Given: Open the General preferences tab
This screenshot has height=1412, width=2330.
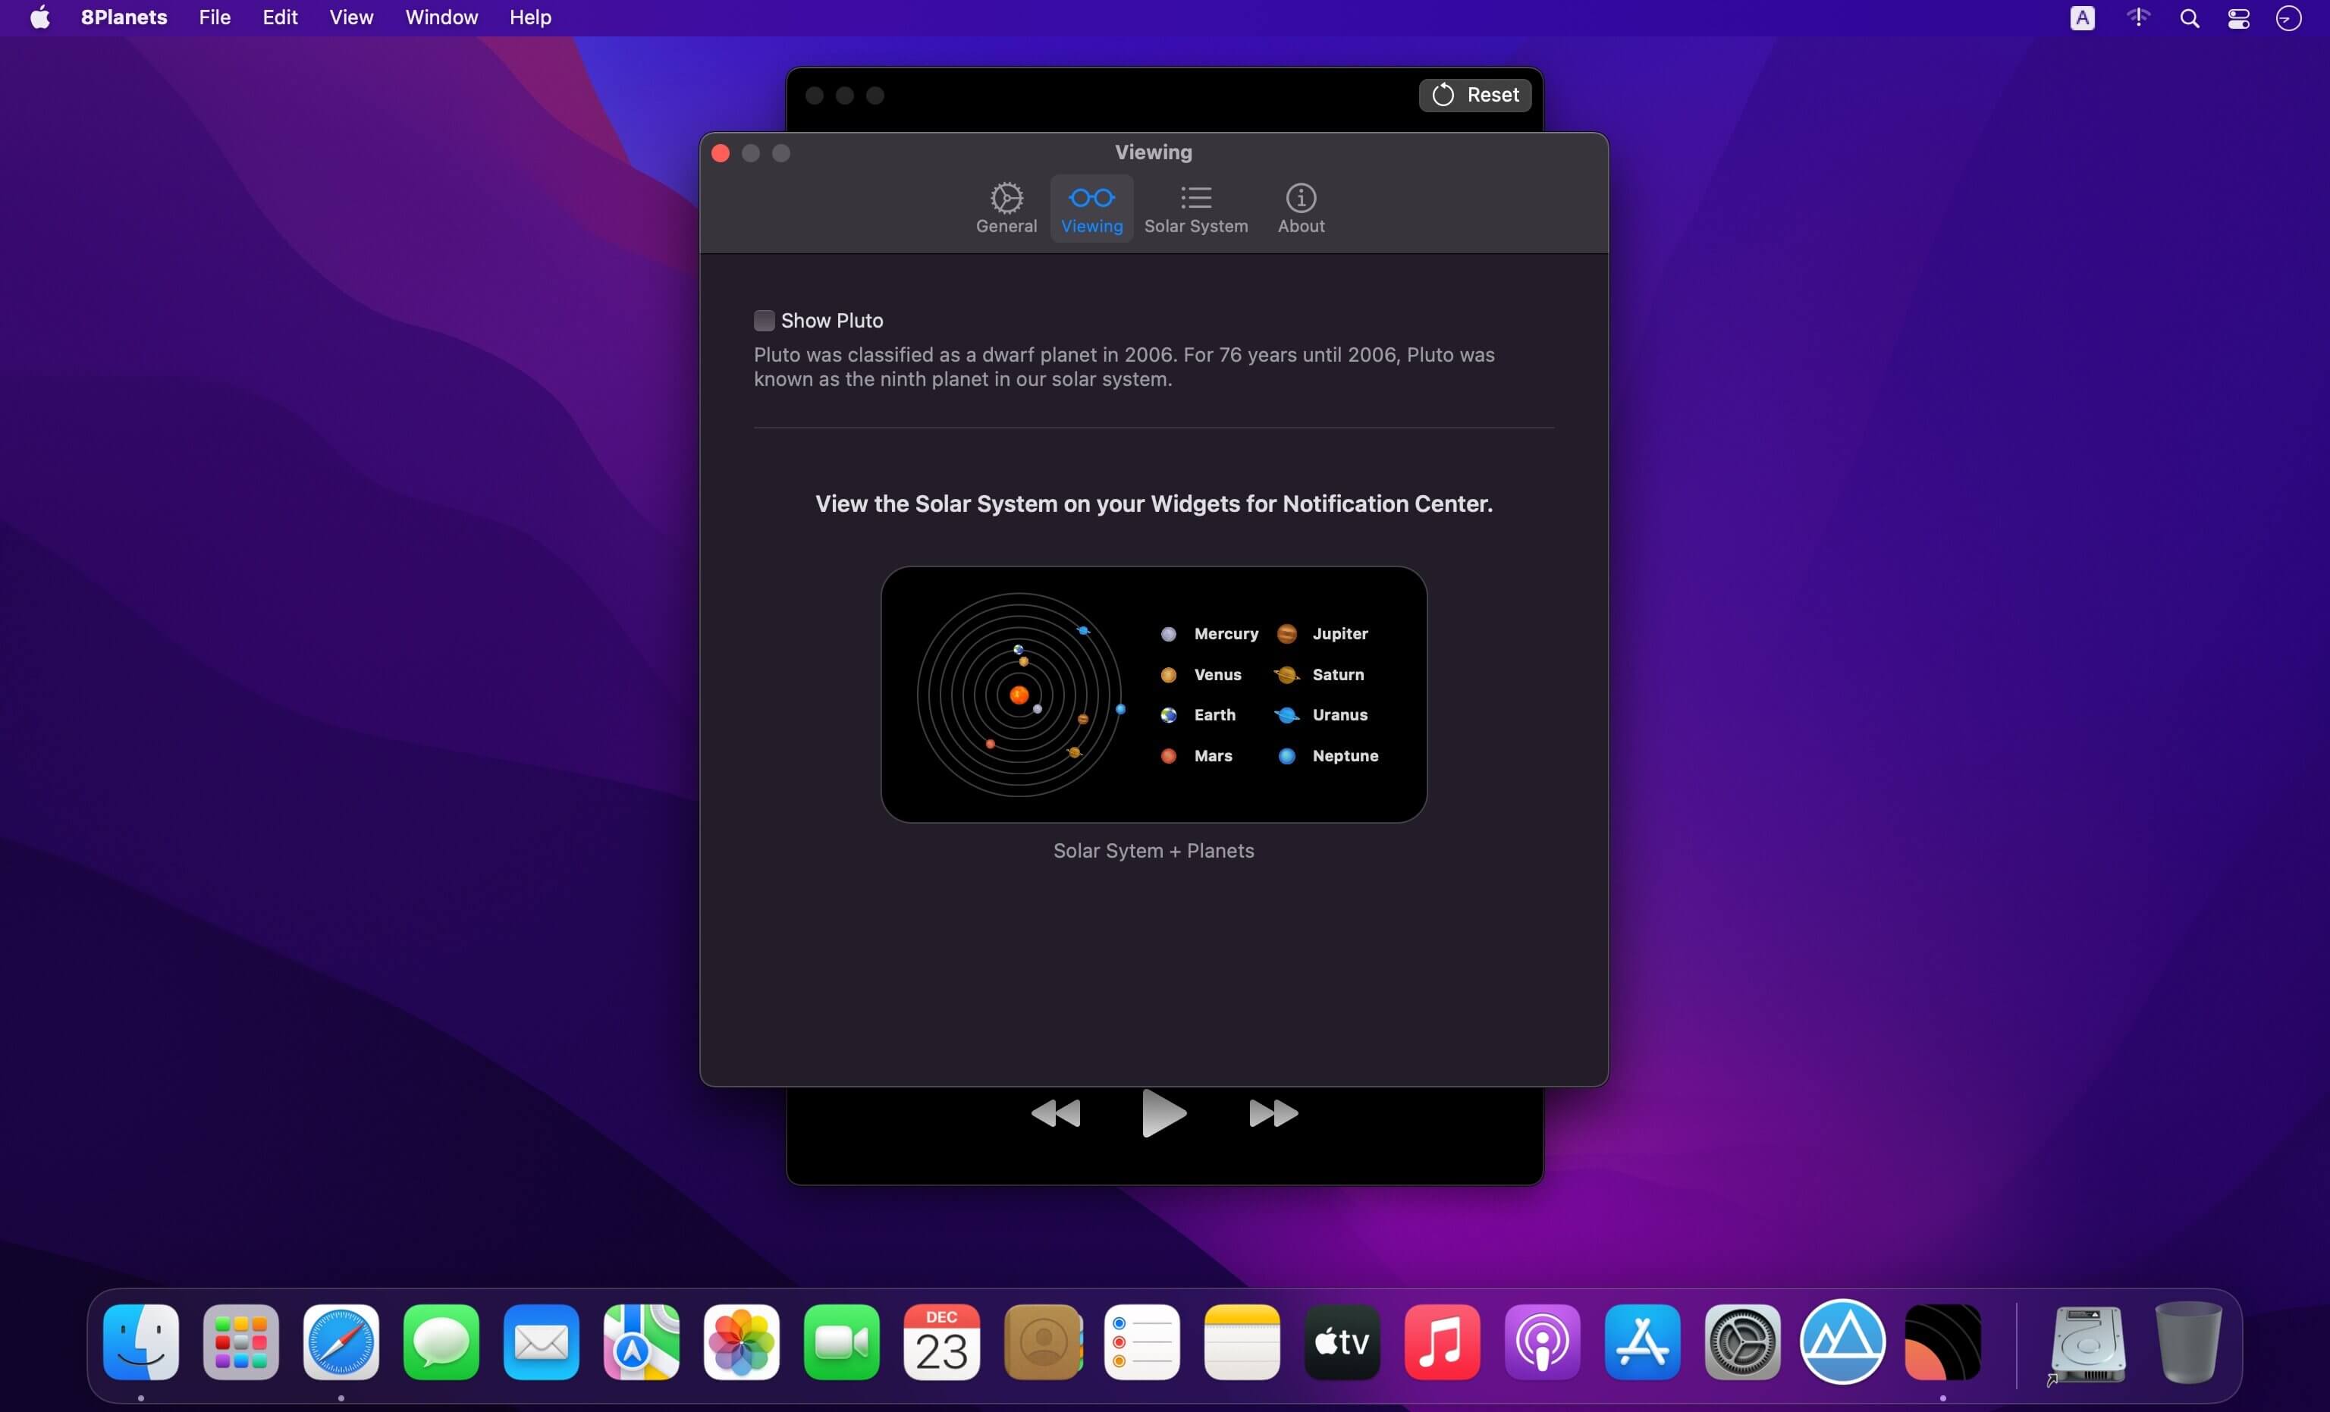Looking at the screenshot, I should (1006, 208).
